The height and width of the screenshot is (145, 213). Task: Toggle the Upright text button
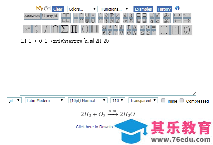tap(50, 16)
